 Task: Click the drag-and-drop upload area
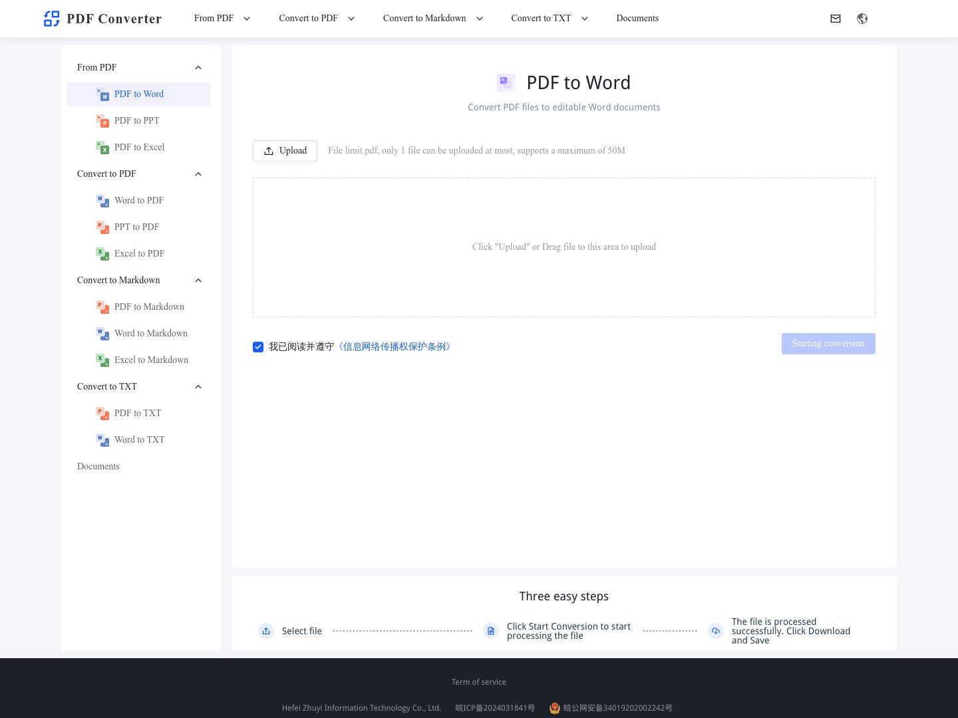coord(564,247)
